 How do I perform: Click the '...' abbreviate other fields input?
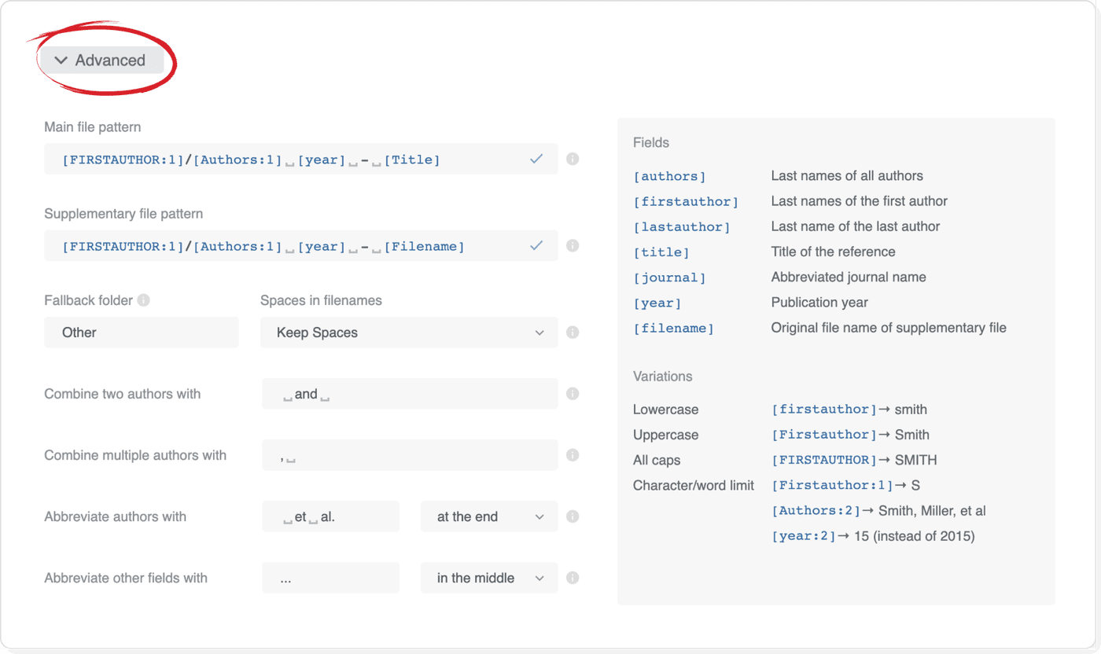pyautogui.click(x=330, y=578)
